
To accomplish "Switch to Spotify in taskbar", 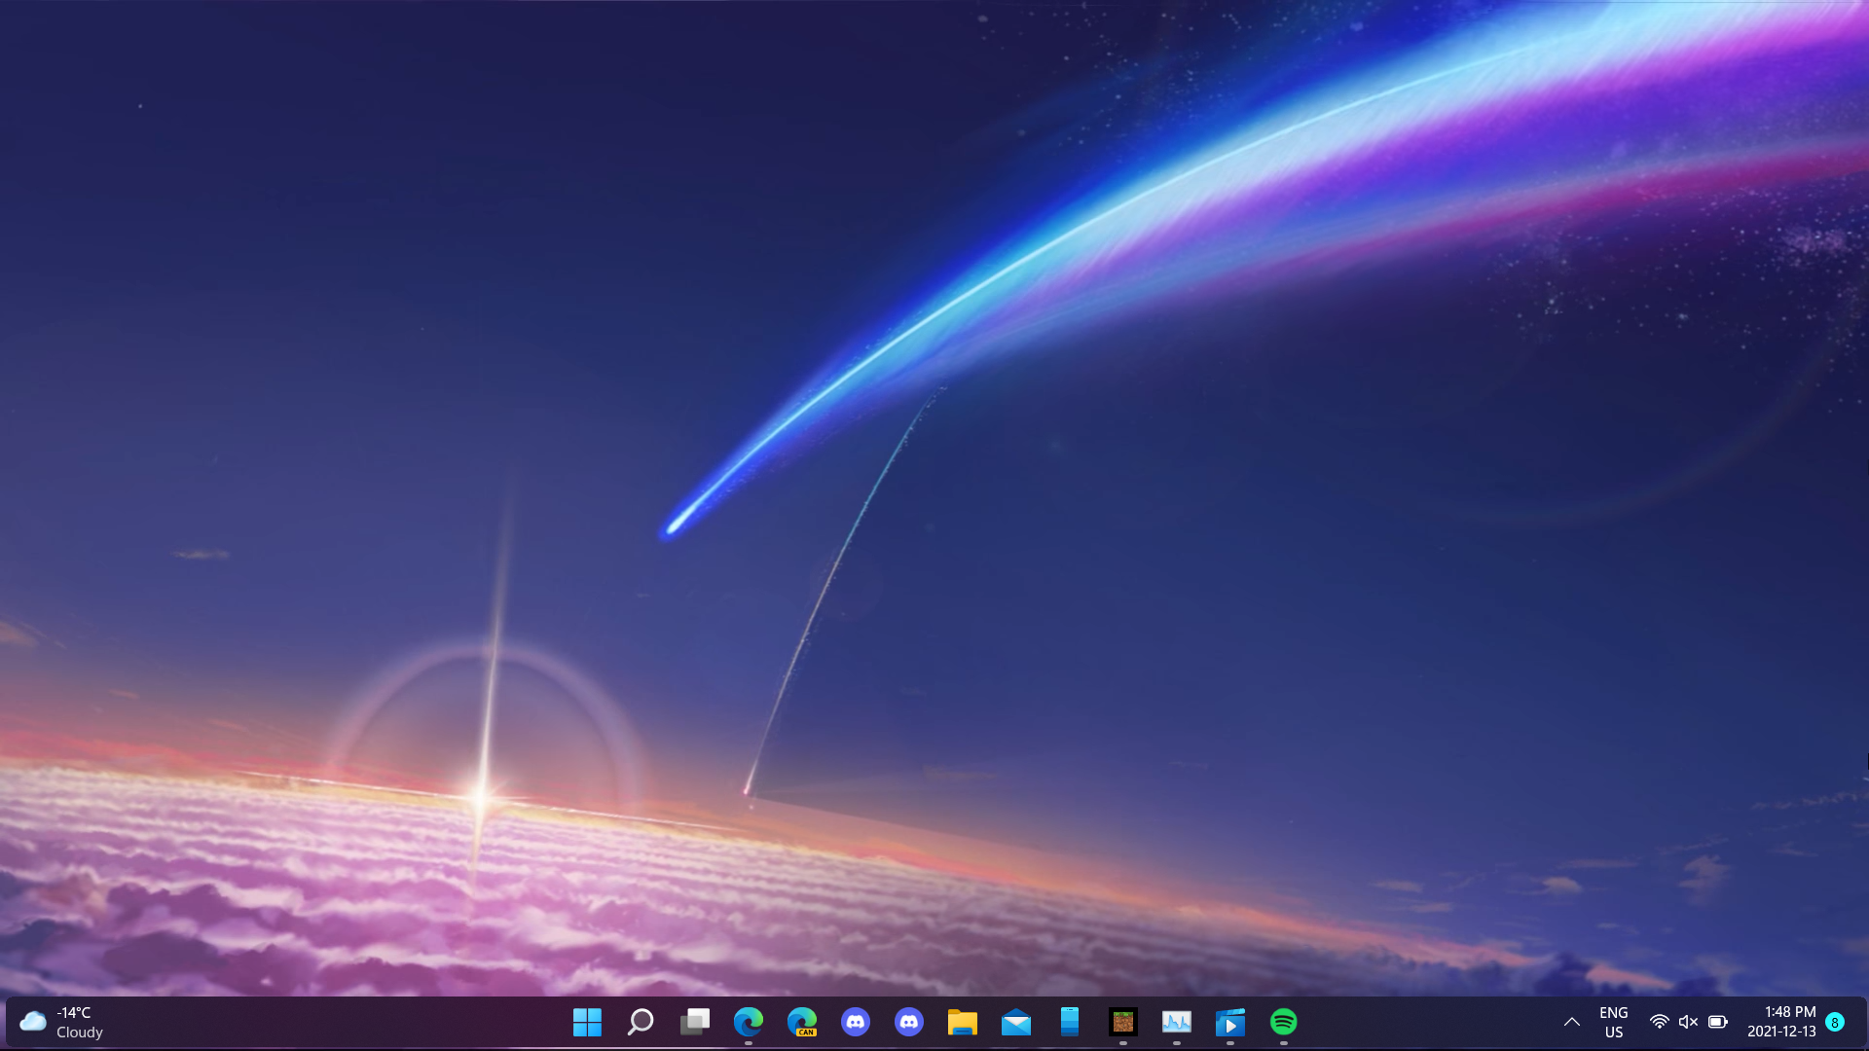I will coord(1283,1022).
